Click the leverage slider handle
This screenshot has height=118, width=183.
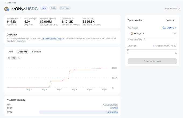[x=128, y=50]
